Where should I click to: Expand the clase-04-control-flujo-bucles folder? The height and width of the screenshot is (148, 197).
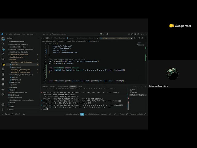[x=19, y=52]
